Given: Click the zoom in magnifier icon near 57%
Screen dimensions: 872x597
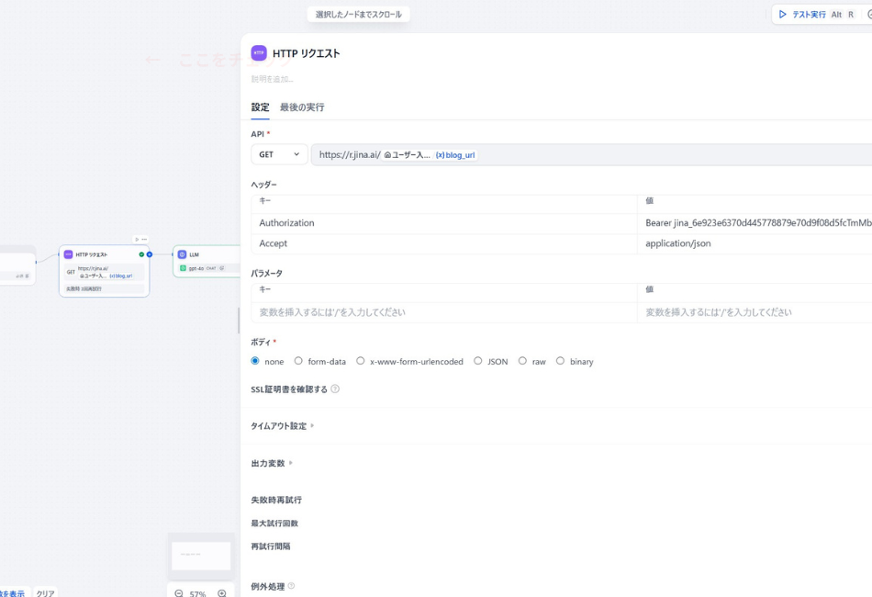Looking at the screenshot, I should tap(221, 593).
